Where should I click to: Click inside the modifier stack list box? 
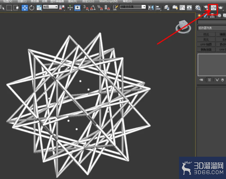[x=212, y=65]
